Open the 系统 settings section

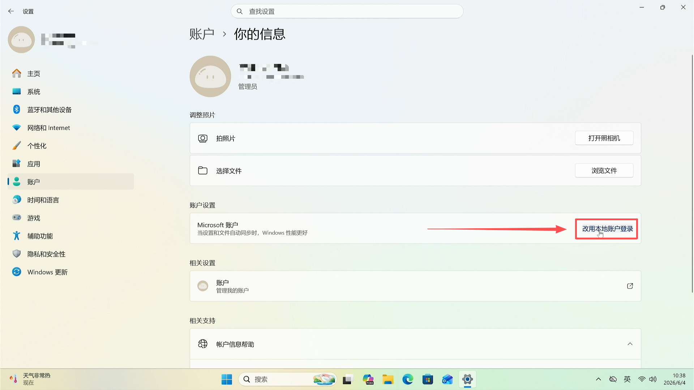(x=70, y=91)
